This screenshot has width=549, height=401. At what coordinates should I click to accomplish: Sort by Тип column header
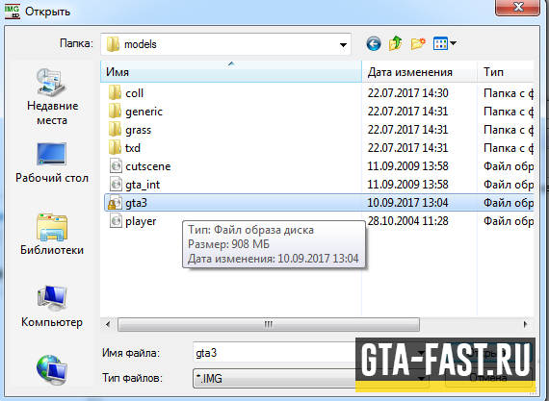pos(506,72)
